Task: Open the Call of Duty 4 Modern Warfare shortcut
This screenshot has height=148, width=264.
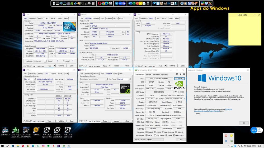Action: (x=16, y=132)
